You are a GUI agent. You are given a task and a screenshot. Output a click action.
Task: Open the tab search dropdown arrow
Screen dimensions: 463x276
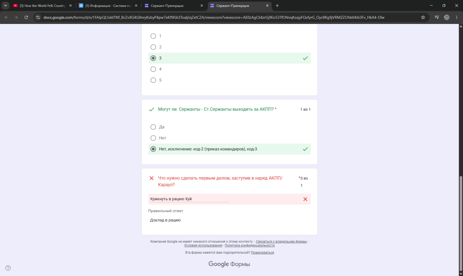click(5, 6)
